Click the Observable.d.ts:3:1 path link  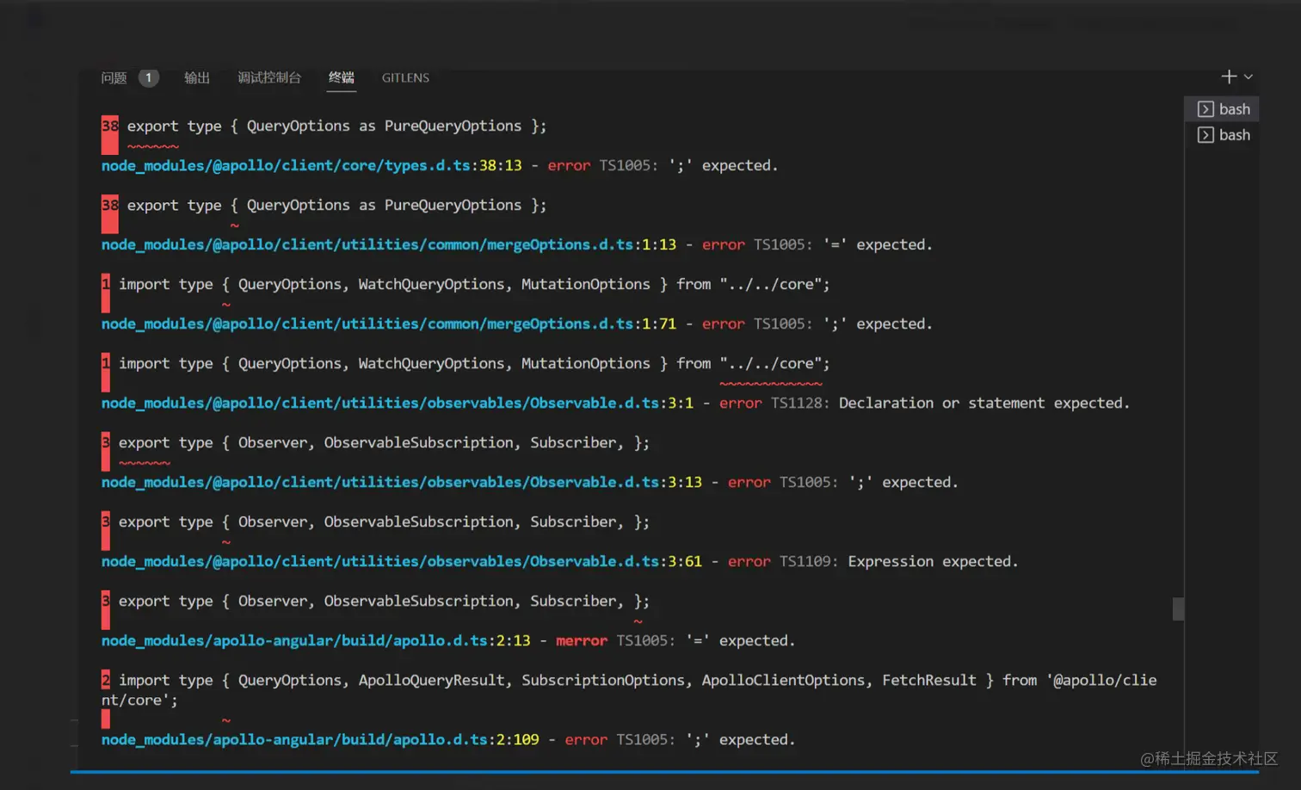(397, 403)
